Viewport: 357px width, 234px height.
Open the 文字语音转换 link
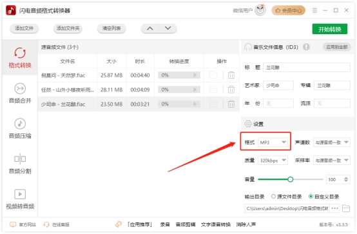point(216,225)
